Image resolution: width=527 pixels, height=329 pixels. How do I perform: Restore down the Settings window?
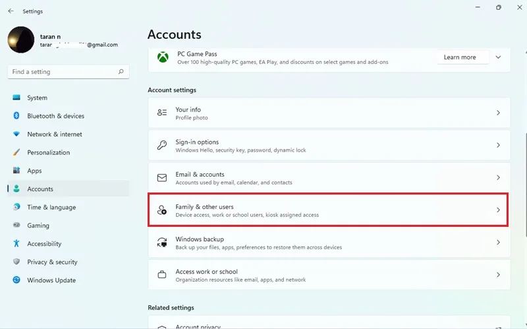(x=499, y=7)
